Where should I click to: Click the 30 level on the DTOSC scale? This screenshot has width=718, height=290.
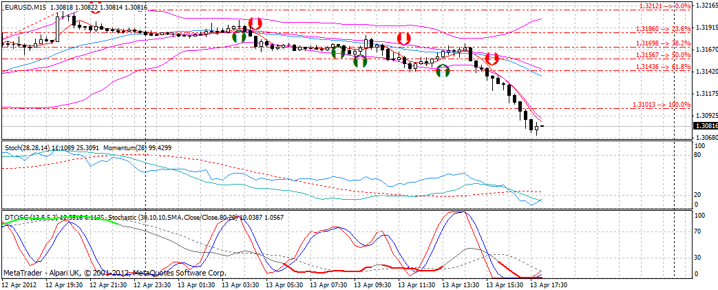pyautogui.click(x=698, y=258)
